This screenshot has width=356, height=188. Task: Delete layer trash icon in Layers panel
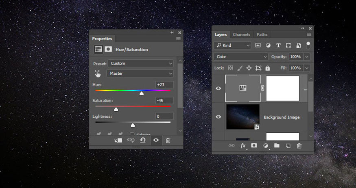click(299, 146)
